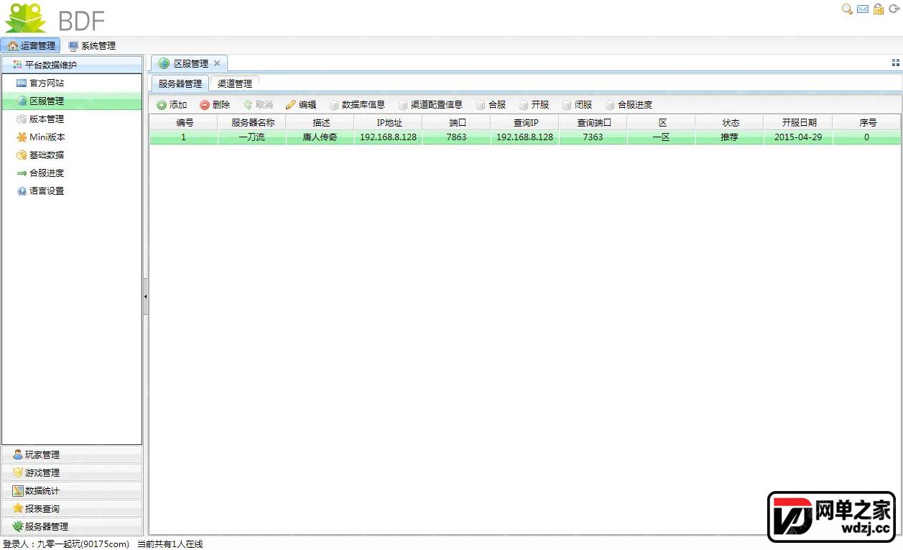Open Mini版本 in the sidebar

(x=72, y=137)
